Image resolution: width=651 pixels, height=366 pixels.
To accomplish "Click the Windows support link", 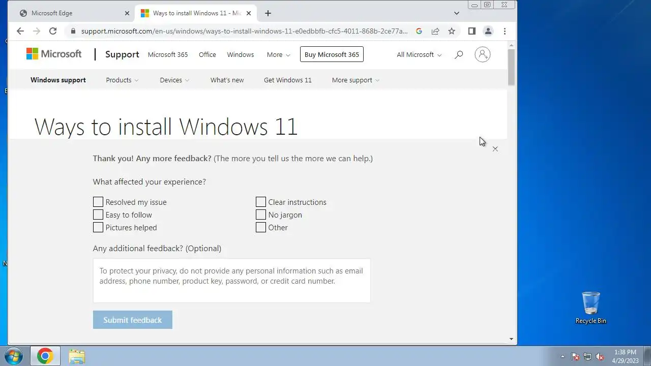I will tap(58, 80).
